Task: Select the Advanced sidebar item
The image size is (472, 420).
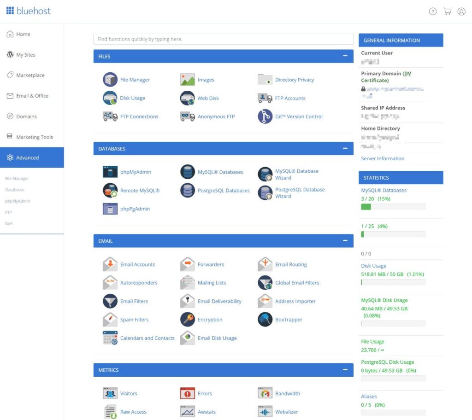Action: coord(32,157)
